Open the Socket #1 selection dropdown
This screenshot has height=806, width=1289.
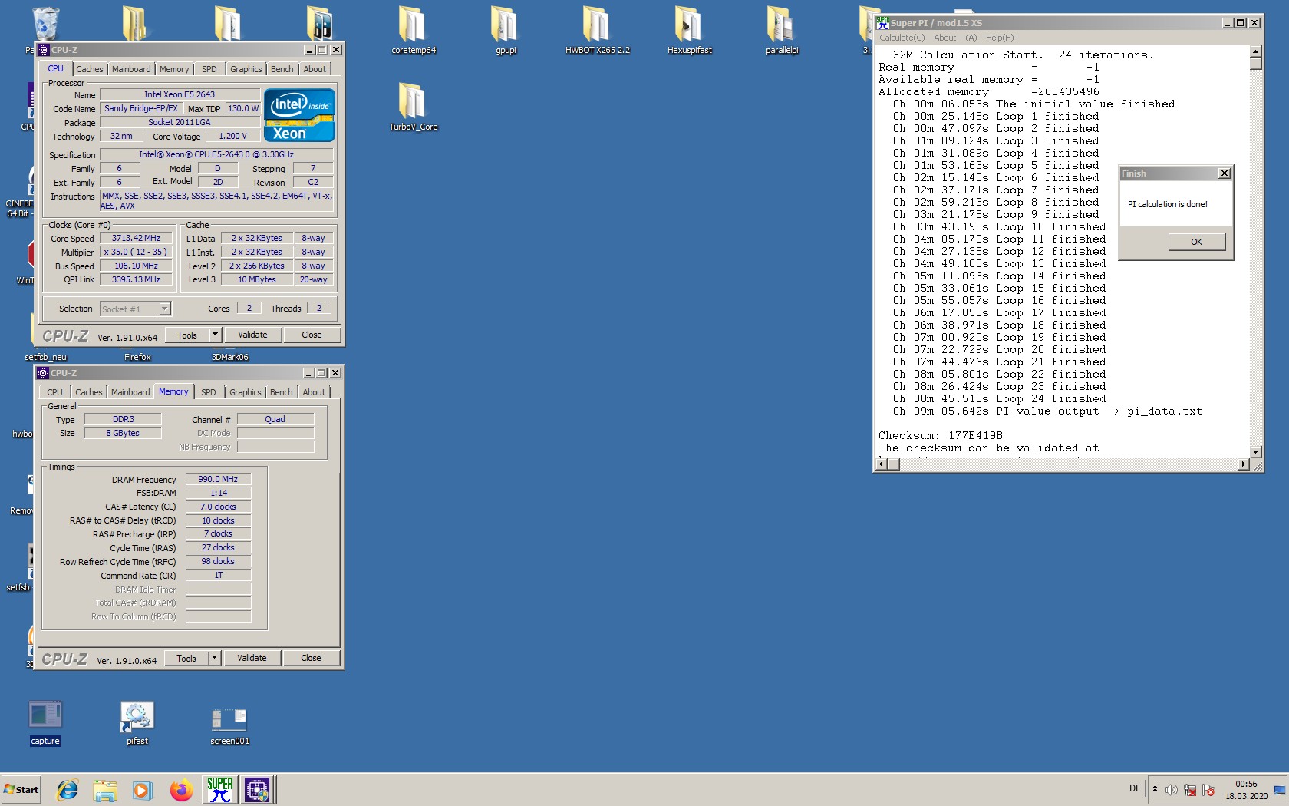(163, 309)
